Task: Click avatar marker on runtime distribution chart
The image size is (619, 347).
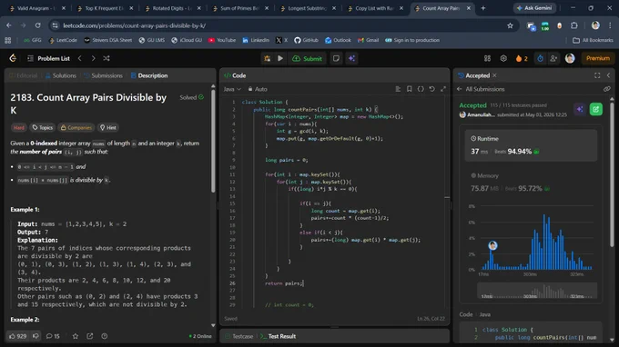Action: [492, 246]
